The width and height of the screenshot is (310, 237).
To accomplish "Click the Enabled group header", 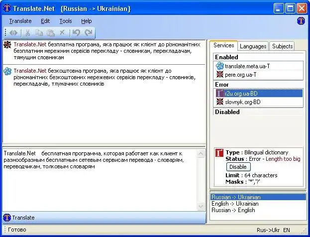I will tap(226, 57).
